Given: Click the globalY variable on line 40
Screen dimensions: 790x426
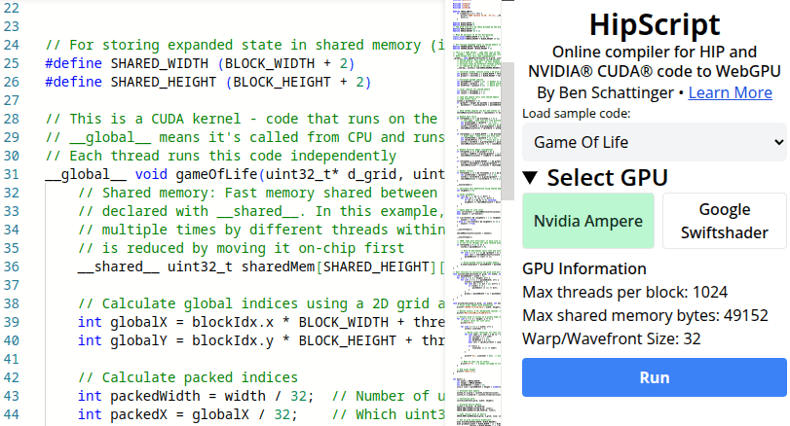Looking at the screenshot, I should 142,340.
